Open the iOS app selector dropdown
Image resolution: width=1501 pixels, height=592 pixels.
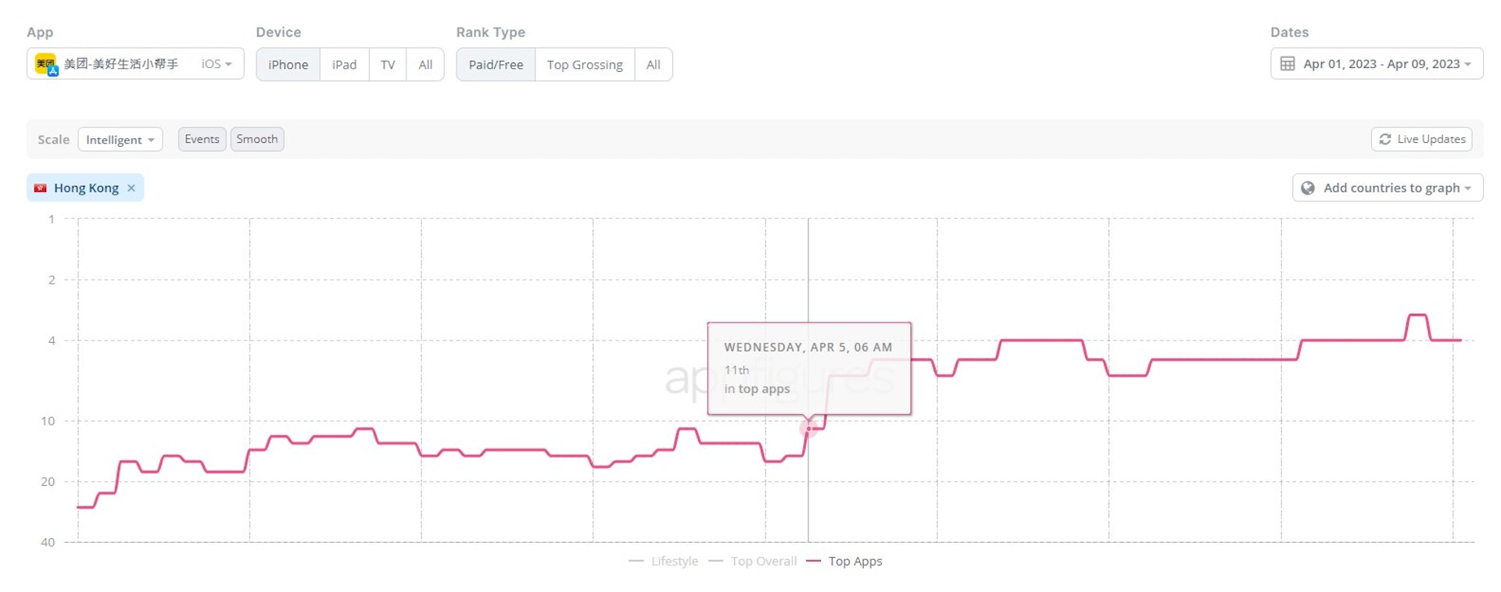click(x=217, y=64)
